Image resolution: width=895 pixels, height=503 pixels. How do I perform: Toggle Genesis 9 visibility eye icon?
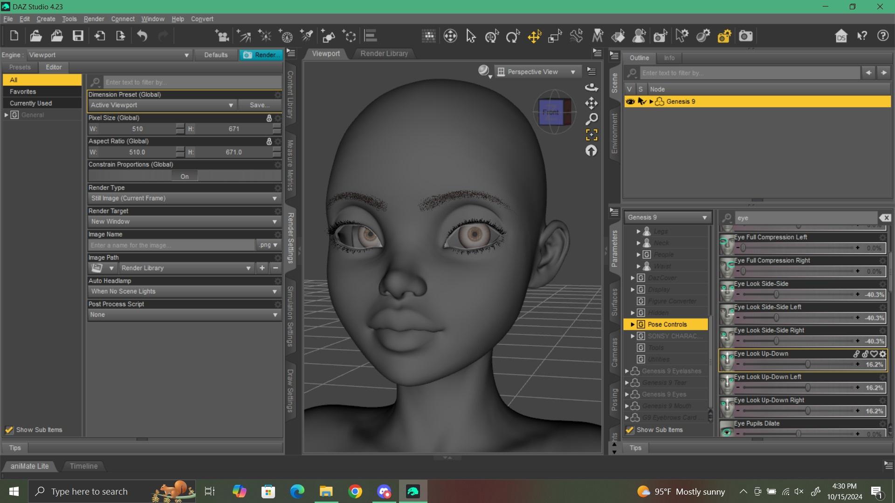click(x=630, y=102)
